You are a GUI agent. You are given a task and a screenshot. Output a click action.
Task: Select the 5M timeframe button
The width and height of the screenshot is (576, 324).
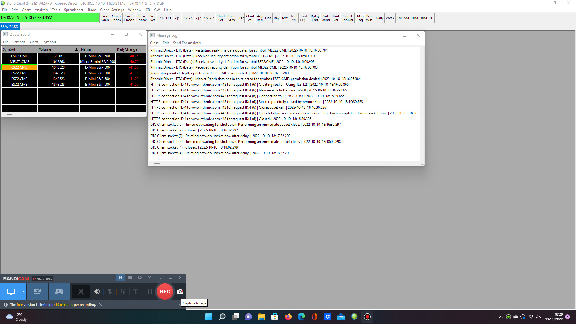pyautogui.click(x=406, y=18)
